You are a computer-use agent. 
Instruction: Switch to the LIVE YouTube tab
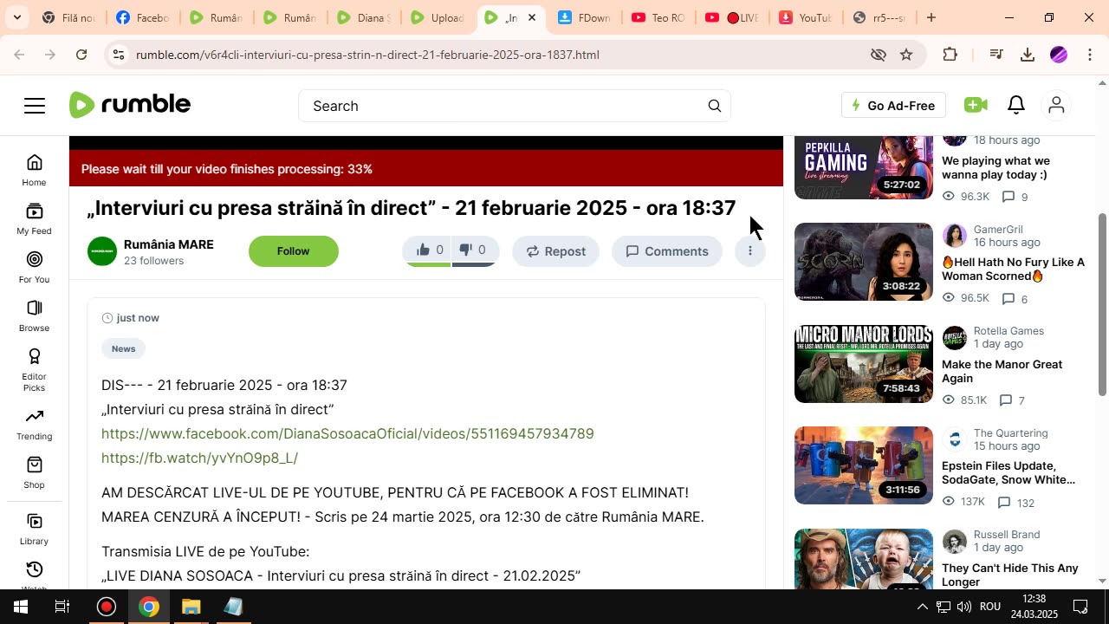pyautogui.click(x=734, y=17)
